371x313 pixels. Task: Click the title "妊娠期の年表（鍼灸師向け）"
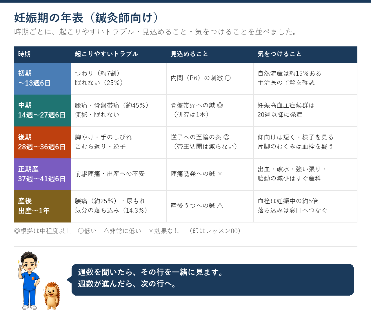[86, 18]
